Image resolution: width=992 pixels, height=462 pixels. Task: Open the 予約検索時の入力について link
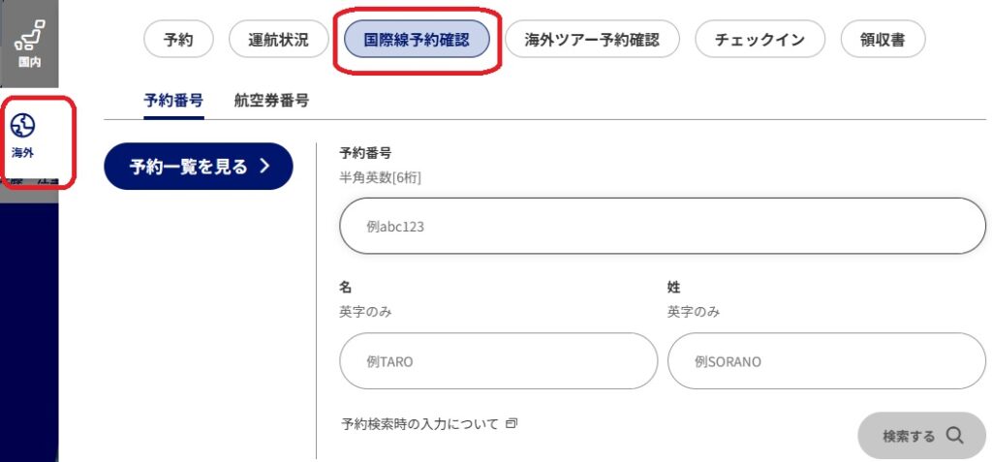(x=420, y=424)
